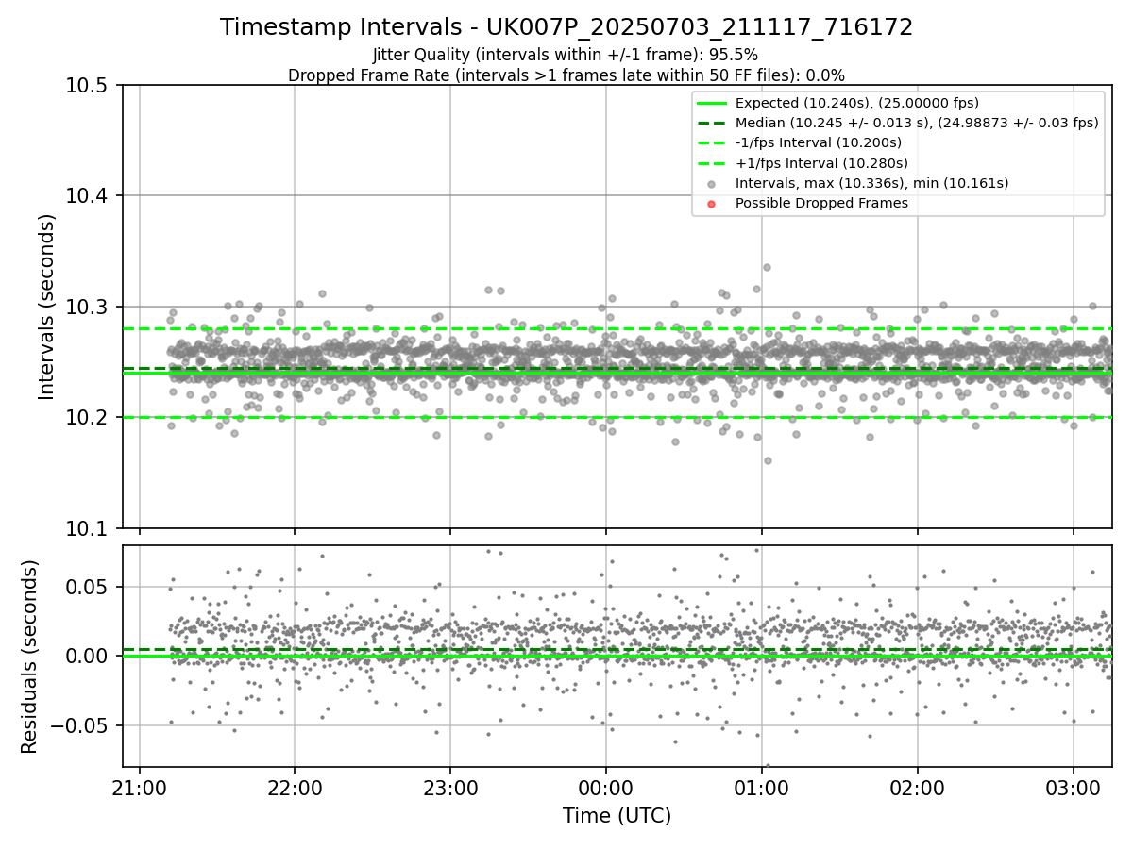Select legend entry "-1/fps Interval (10.200s)"
The height and width of the screenshot is (849, 1133).
coord(819,142)
